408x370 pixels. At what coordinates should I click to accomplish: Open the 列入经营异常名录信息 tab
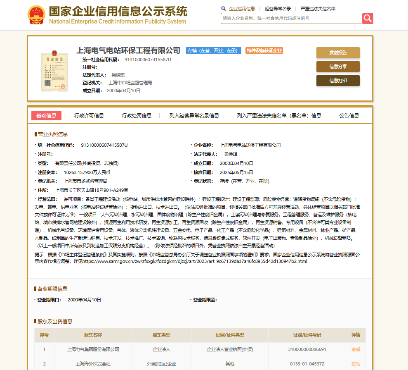194,115
